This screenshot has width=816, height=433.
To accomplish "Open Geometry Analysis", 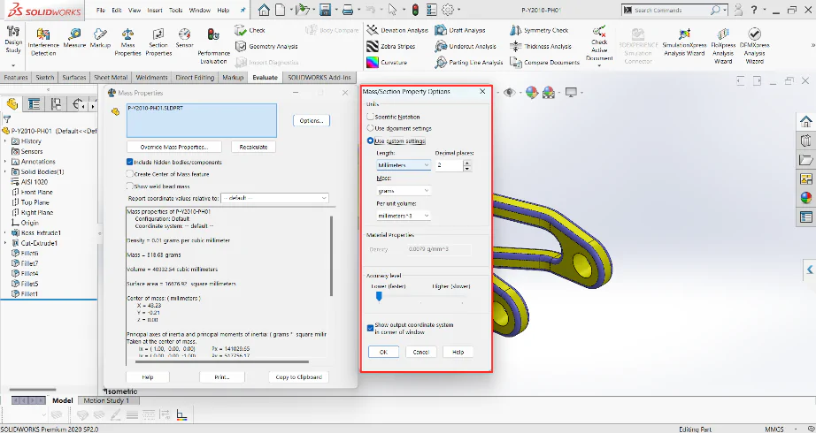I will 266,46.
